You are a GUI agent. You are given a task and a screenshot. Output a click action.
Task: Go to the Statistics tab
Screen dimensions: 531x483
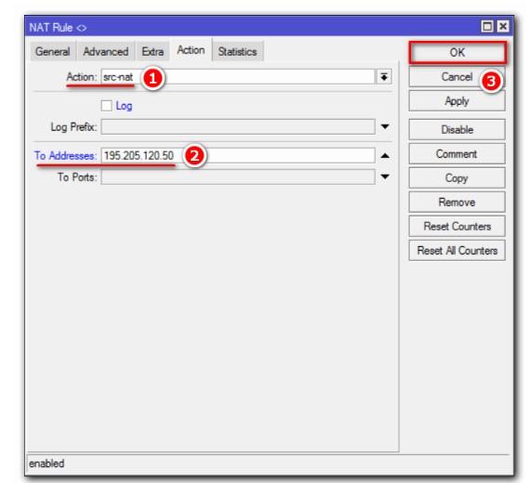point(237,52)
